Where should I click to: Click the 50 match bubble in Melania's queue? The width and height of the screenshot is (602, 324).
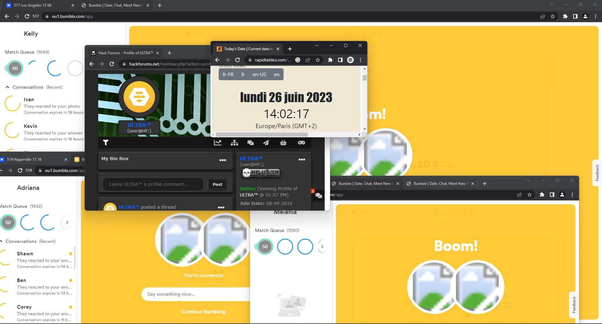click(x=265, y=247)
